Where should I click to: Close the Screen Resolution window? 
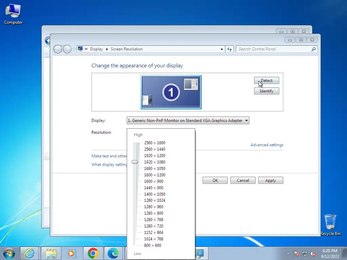tap(312, 40)
